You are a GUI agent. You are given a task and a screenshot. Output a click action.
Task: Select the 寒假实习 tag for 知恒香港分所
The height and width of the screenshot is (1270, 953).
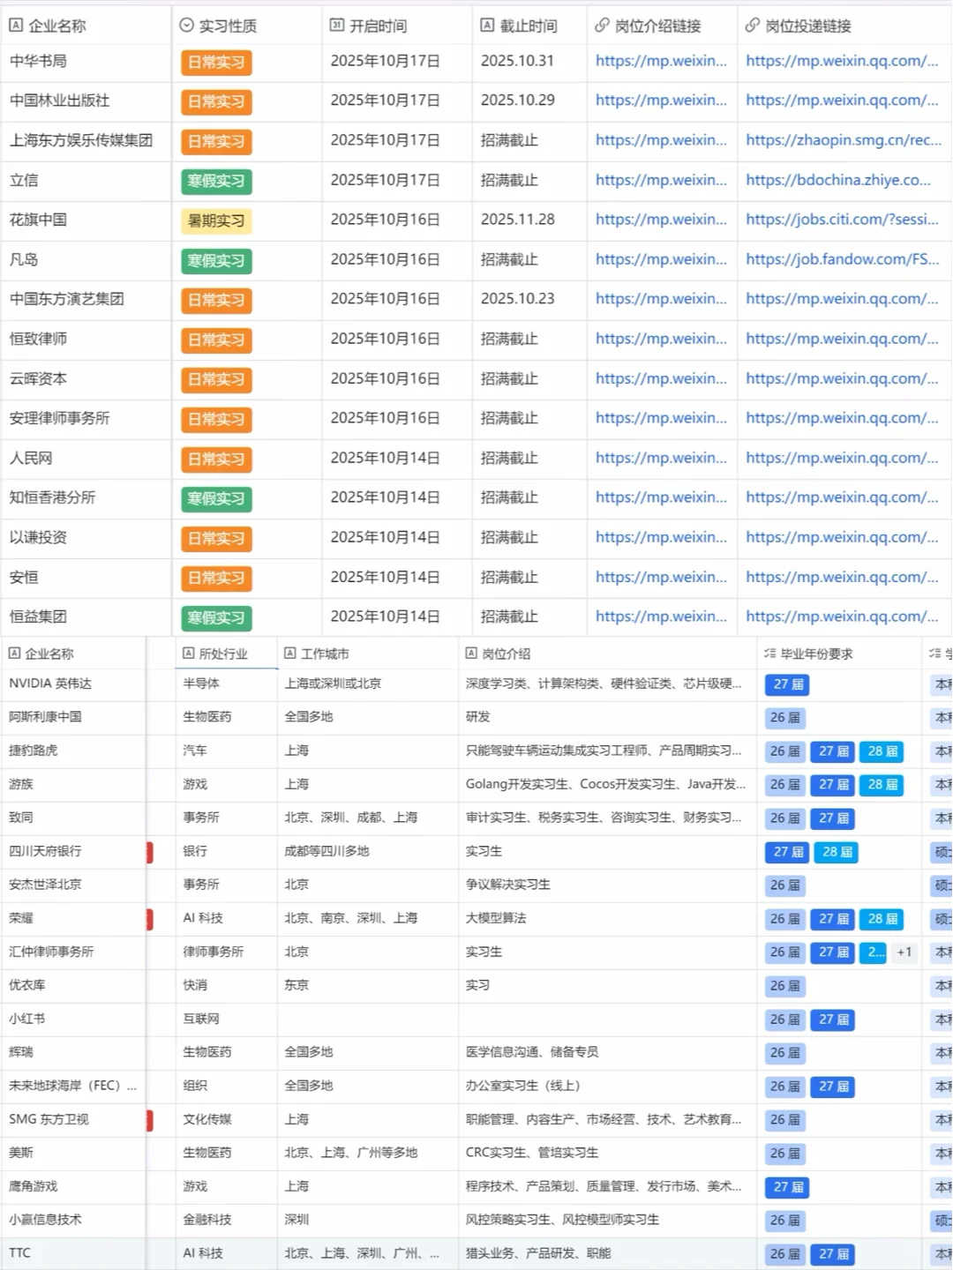216,498
